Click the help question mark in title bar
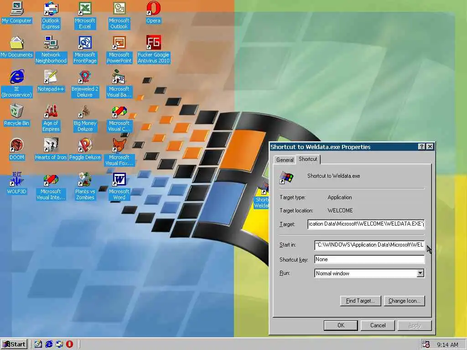The height and width of the screenshot is (350, 467). coord(421,146)
